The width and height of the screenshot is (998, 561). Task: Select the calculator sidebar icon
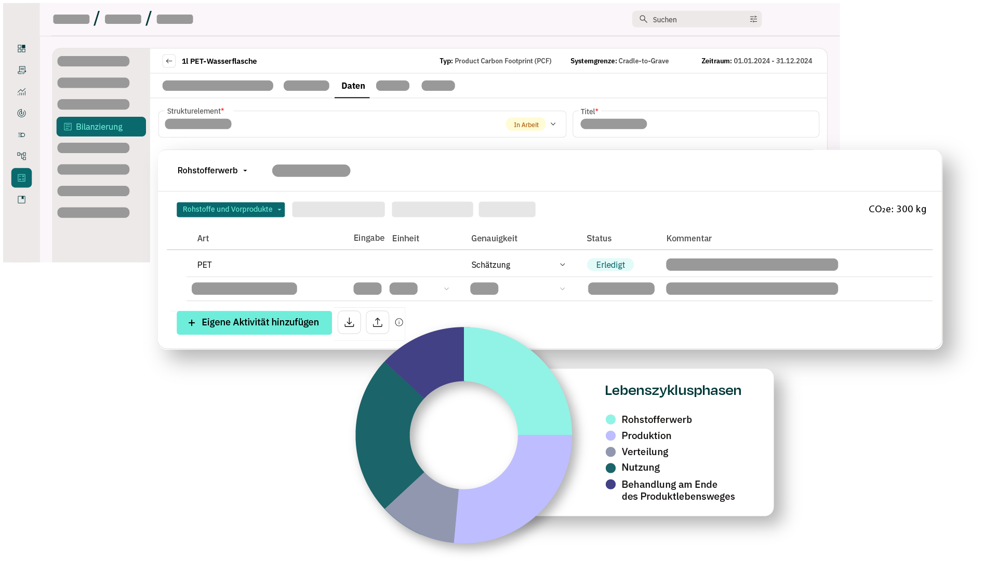click(21, 178)
